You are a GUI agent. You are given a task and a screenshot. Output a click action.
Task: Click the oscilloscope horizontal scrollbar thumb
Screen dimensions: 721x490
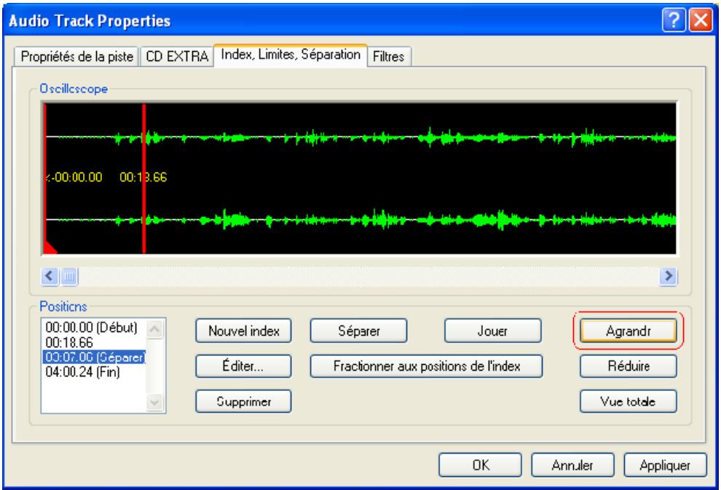click(x=69, y=276)
